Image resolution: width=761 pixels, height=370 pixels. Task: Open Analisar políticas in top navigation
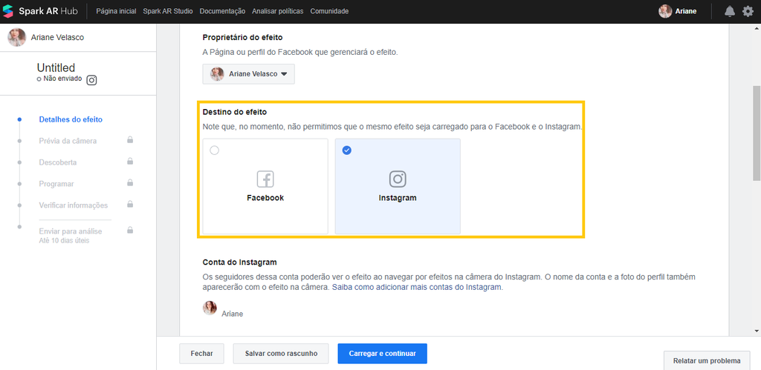278,11
